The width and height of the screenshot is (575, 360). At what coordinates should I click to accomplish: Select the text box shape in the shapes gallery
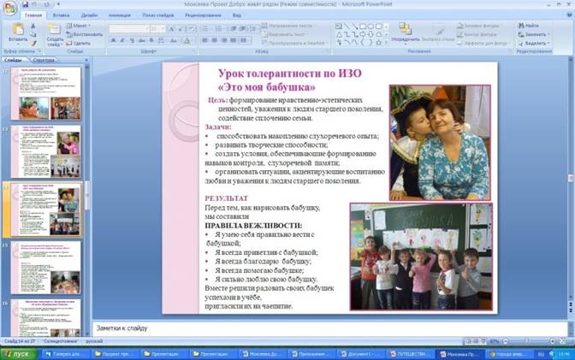(x=339, y=27)
